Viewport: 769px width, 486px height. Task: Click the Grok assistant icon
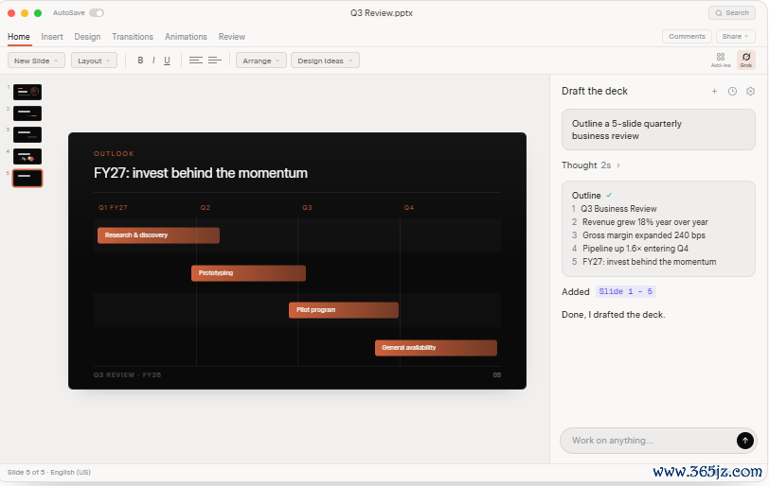coord(746,61)
